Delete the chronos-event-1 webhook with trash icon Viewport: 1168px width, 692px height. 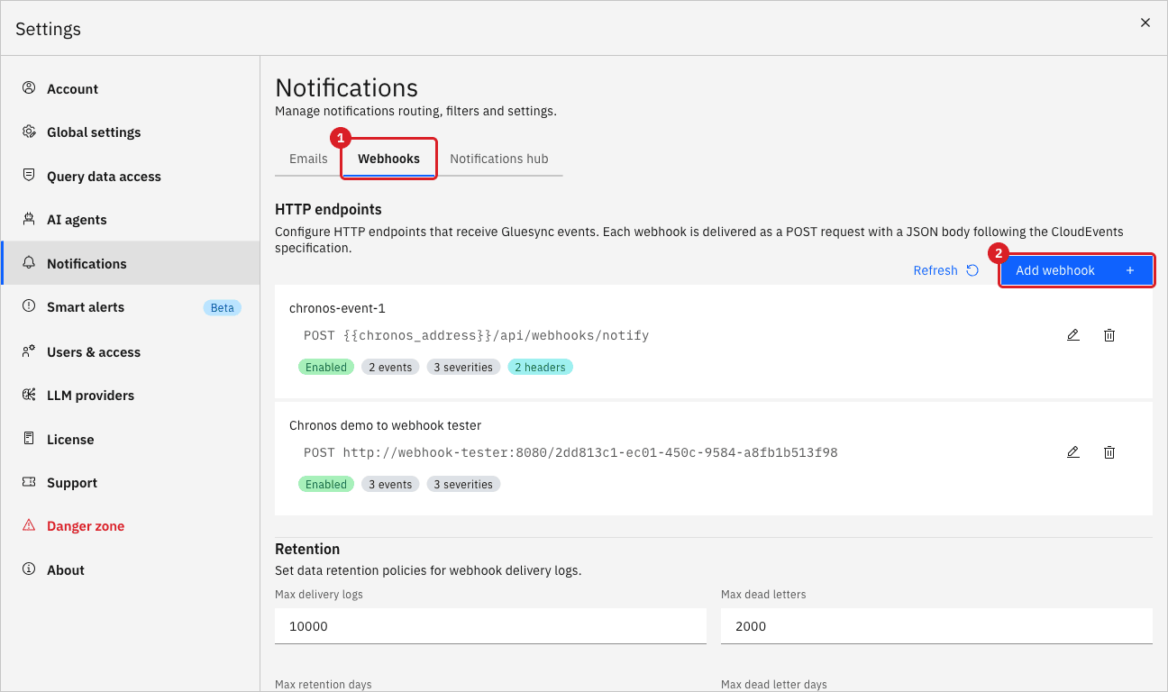(x=1109, y=335)
